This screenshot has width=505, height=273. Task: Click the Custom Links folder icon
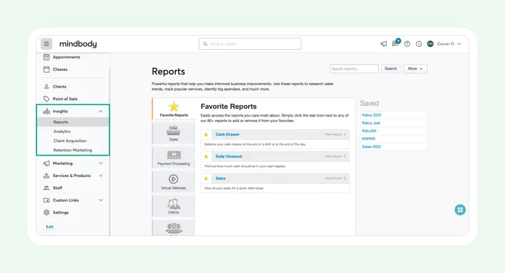coord(47,200)
